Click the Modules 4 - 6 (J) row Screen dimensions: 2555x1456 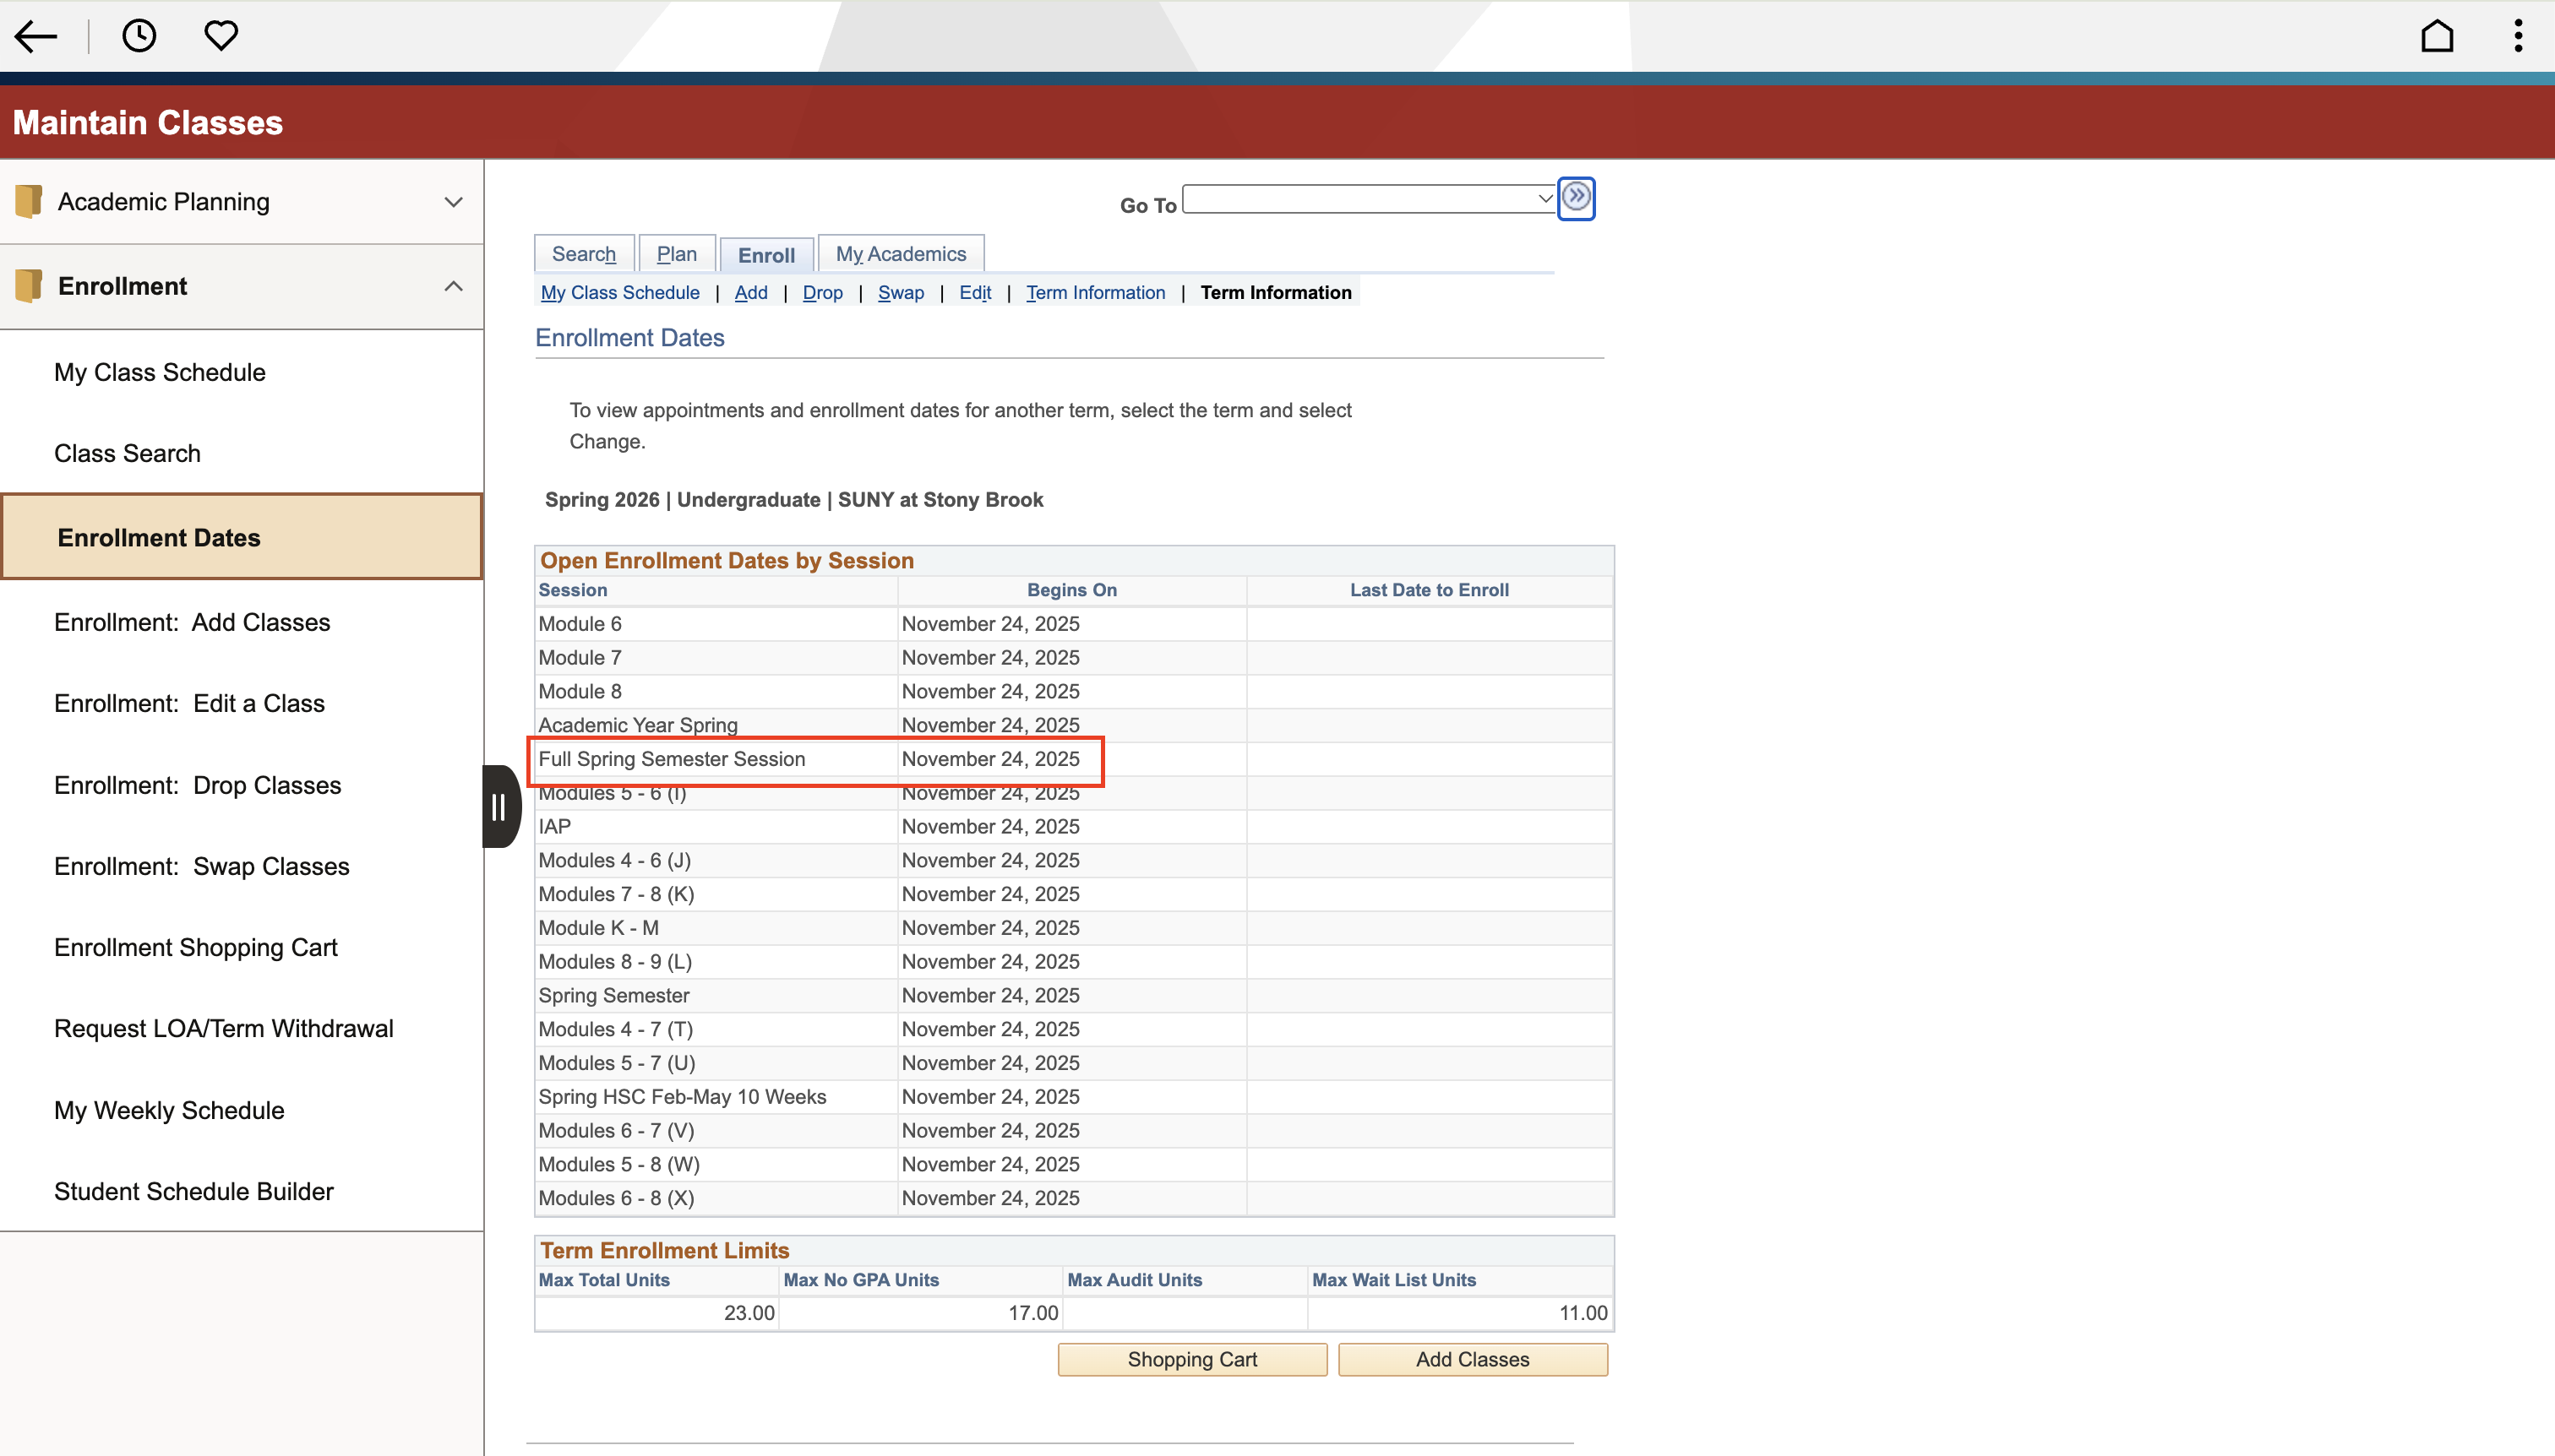1073,861
